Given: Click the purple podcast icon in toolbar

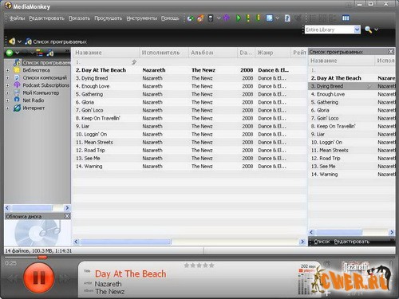Looking at the screenshot, I should (227, 18).
